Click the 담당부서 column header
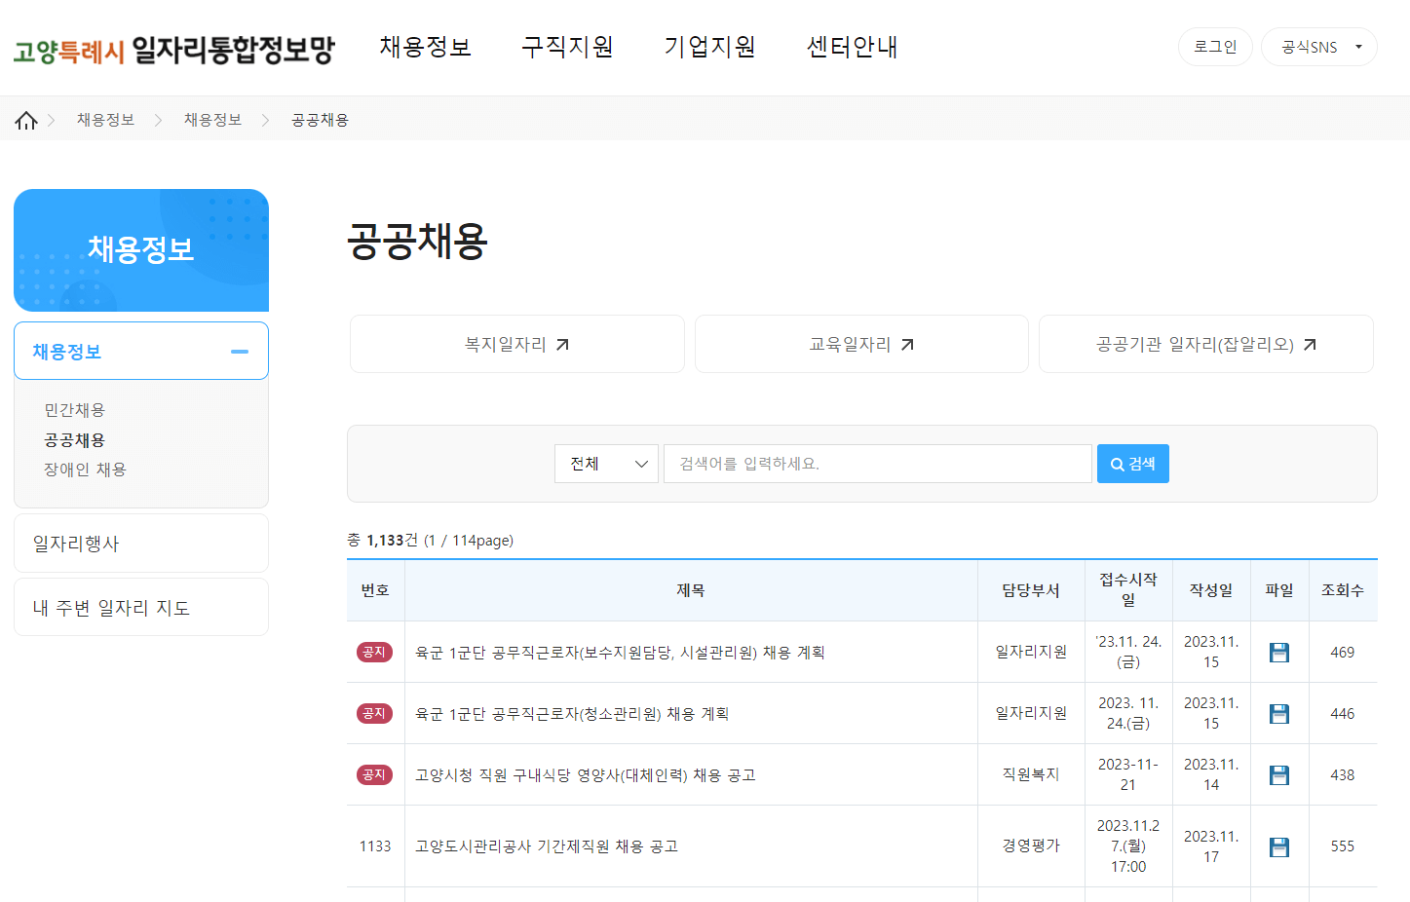Viewport: 1410px width, 902px height. 1031,590
